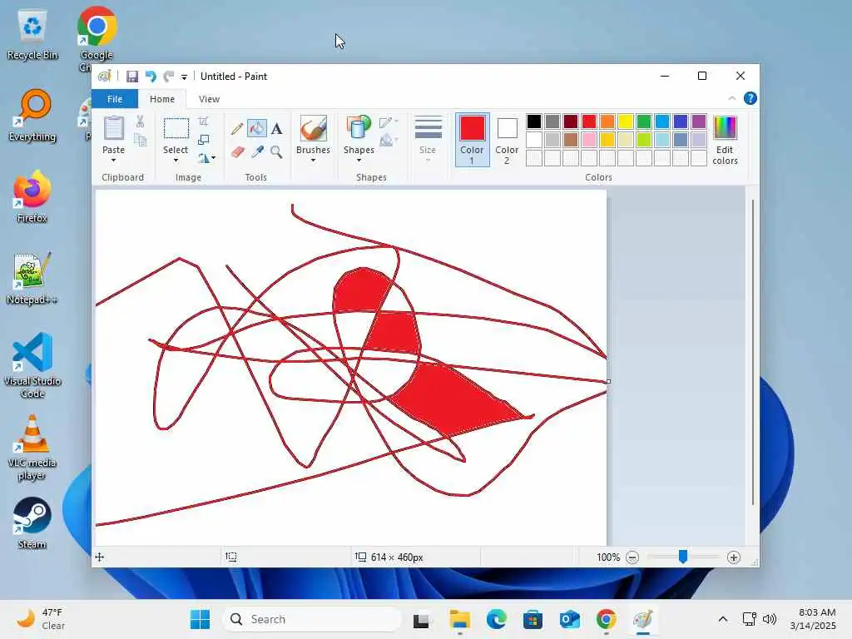Select Color 1 as active color
This screenshot has height=639, width=852.
coord(473,140)
